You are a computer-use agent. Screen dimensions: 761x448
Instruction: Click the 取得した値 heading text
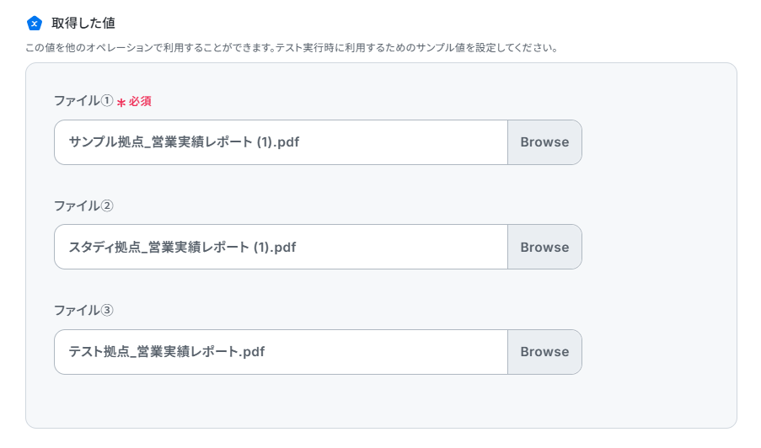pos(83,23)
